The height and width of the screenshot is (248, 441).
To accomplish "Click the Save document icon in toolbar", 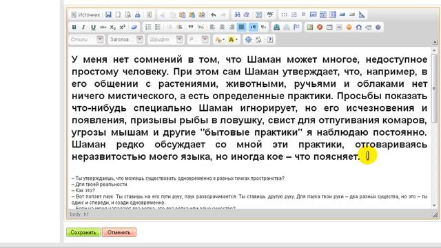I will 108,14.
